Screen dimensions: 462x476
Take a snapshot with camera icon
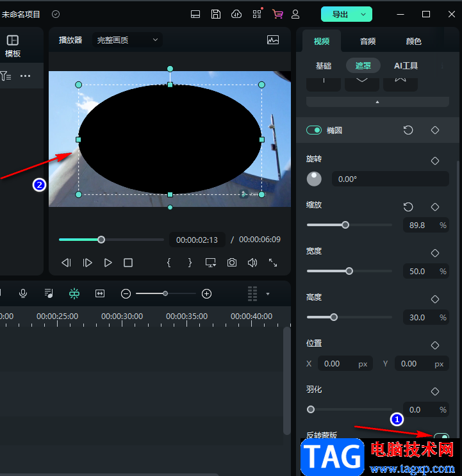click(232, 263)
